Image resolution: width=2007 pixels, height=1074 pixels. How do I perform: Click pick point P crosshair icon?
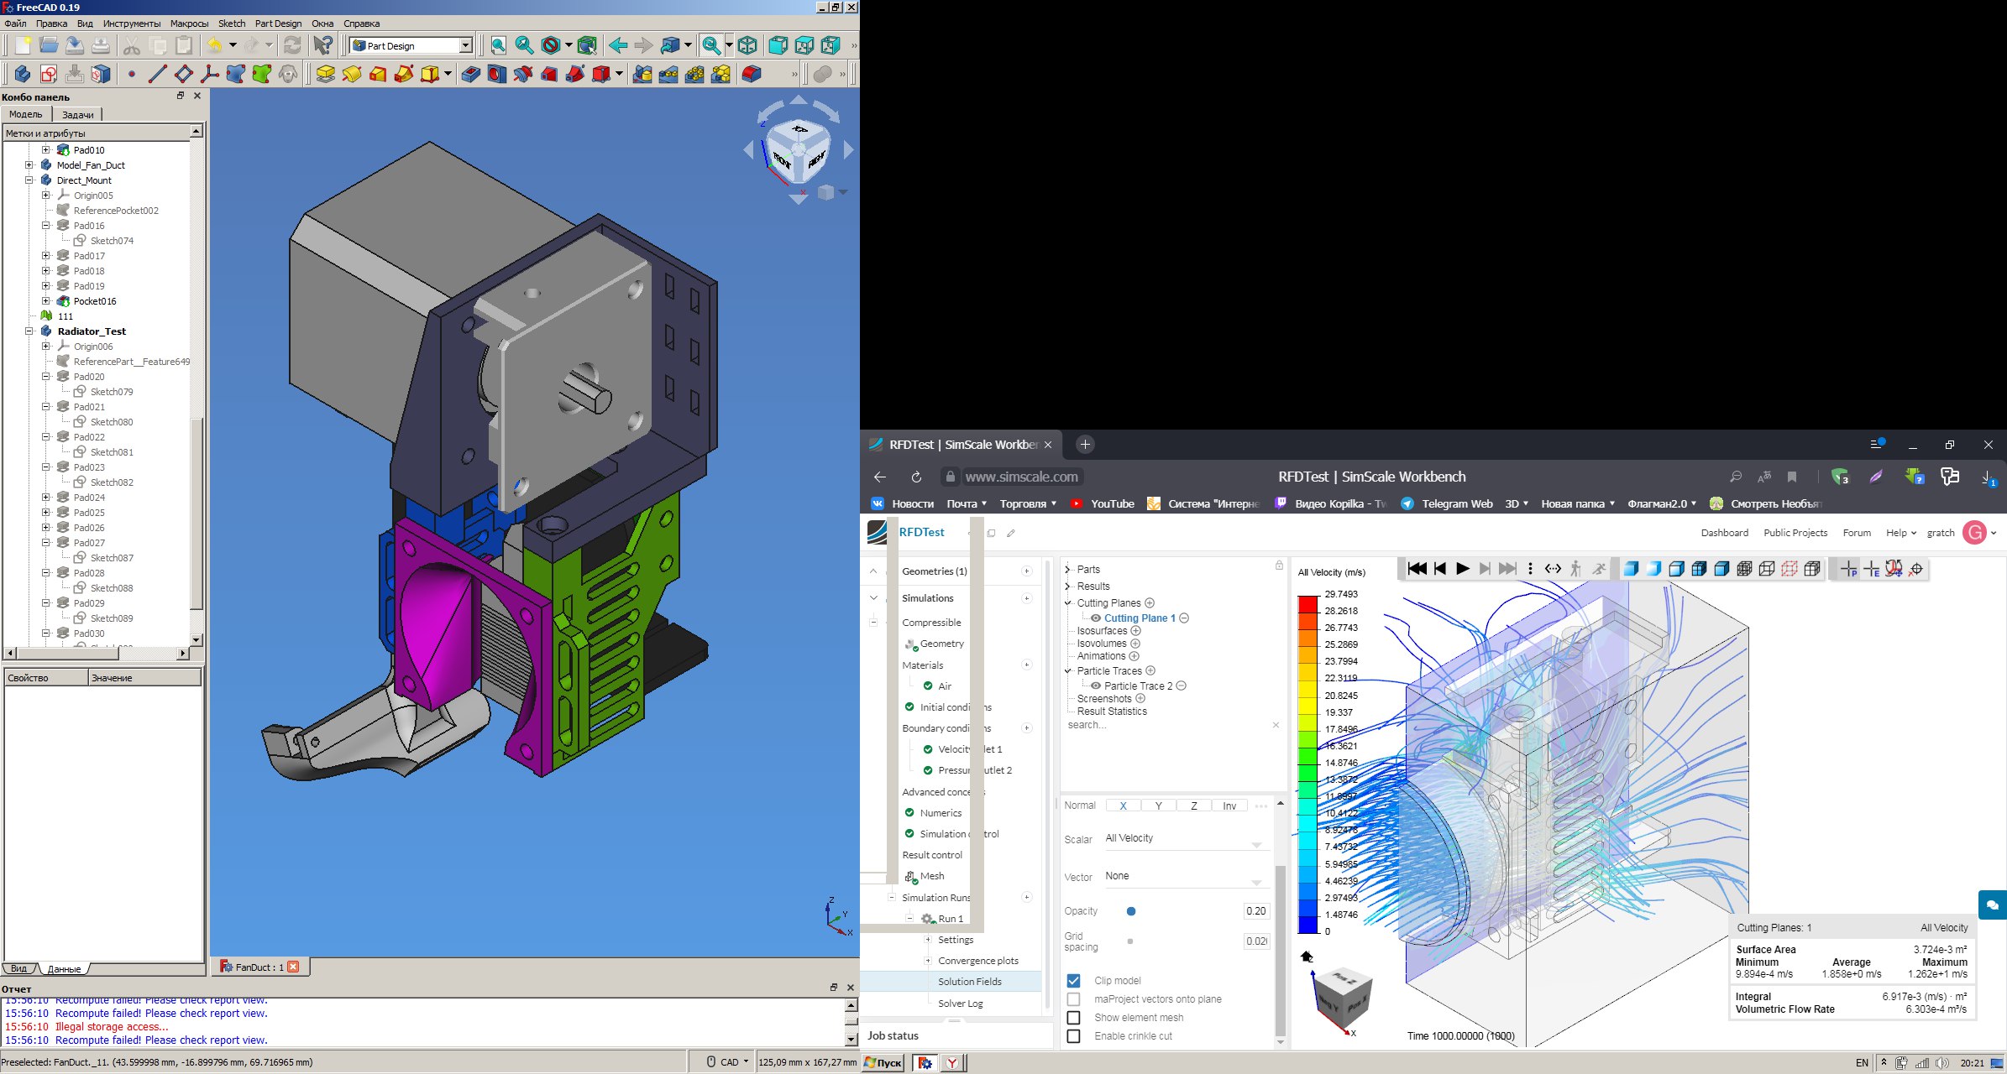pos(1848,569)
